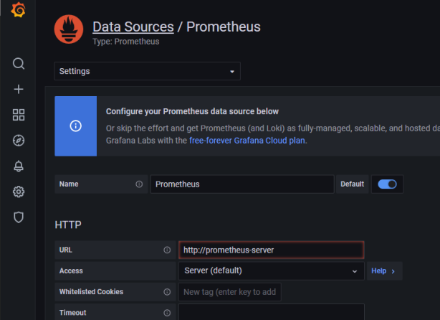Open the search magnifier in sidebar
440x320 pixels.
19,64
